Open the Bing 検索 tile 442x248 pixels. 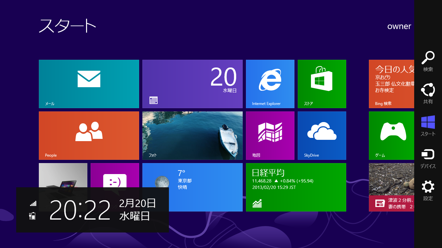point(392,84)
